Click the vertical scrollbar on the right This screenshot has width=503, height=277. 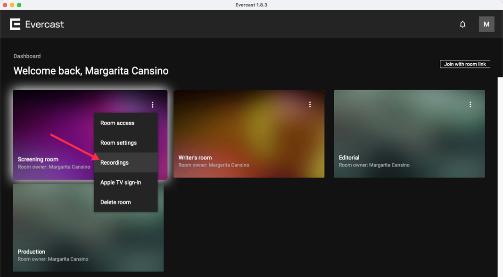pos(500,176)
